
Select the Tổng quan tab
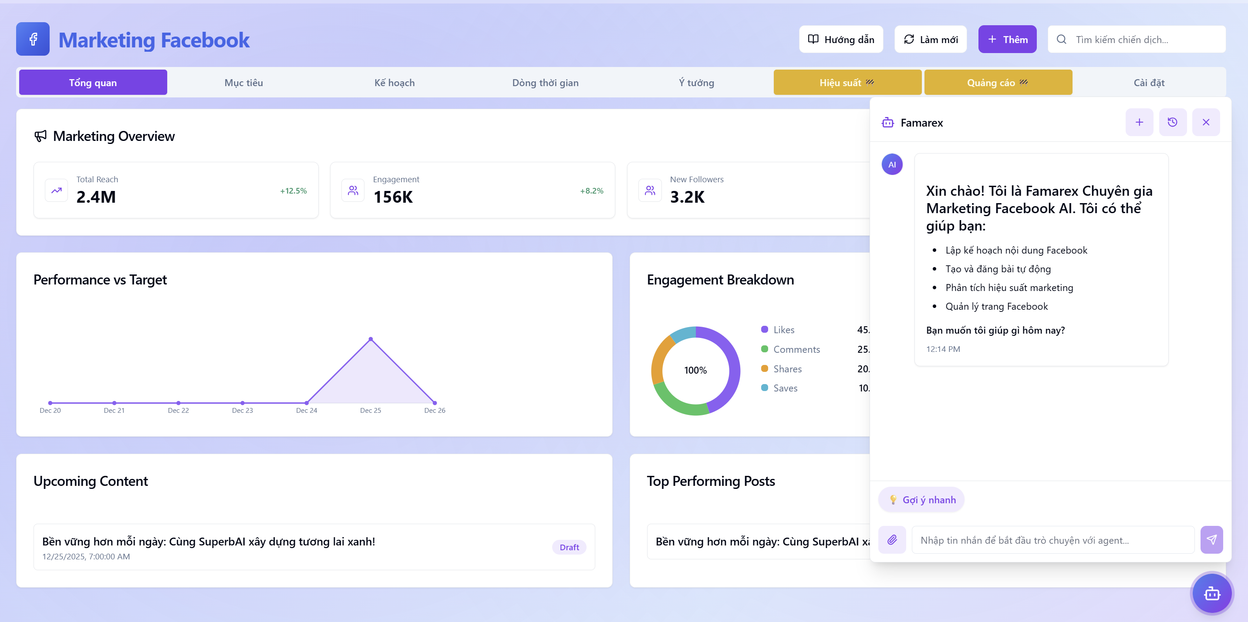click(93, 82)
